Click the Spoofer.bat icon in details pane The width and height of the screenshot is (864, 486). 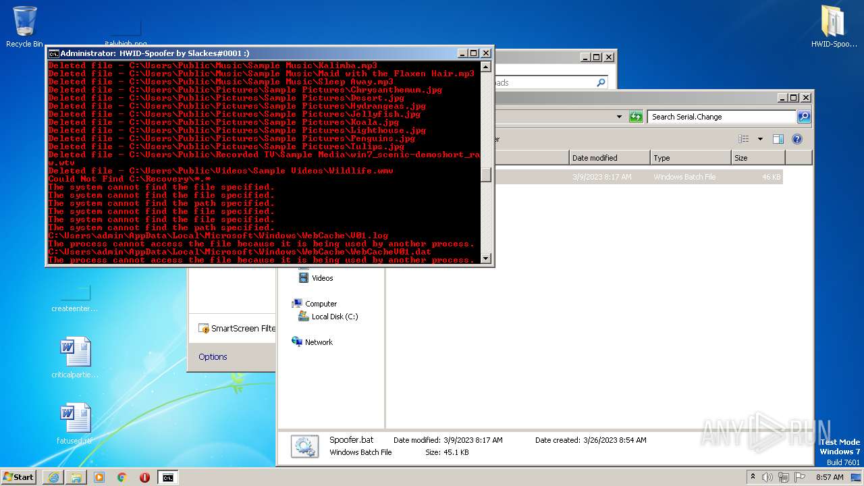pyautogui.click(x=304, y=446)
